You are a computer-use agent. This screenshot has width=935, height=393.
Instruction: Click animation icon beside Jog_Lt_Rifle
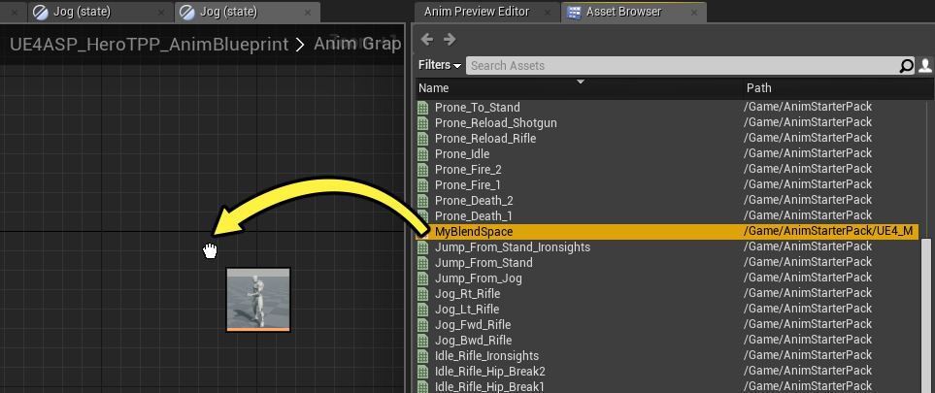click(x=423, y=309)
